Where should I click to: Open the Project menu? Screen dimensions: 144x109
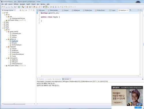click(x=33, y=4)
